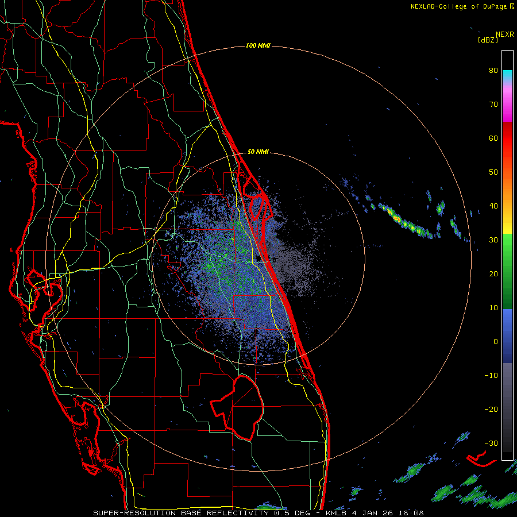Click the 70 dBZ scale value
This screenshot has height=517, width=517.
493,104
